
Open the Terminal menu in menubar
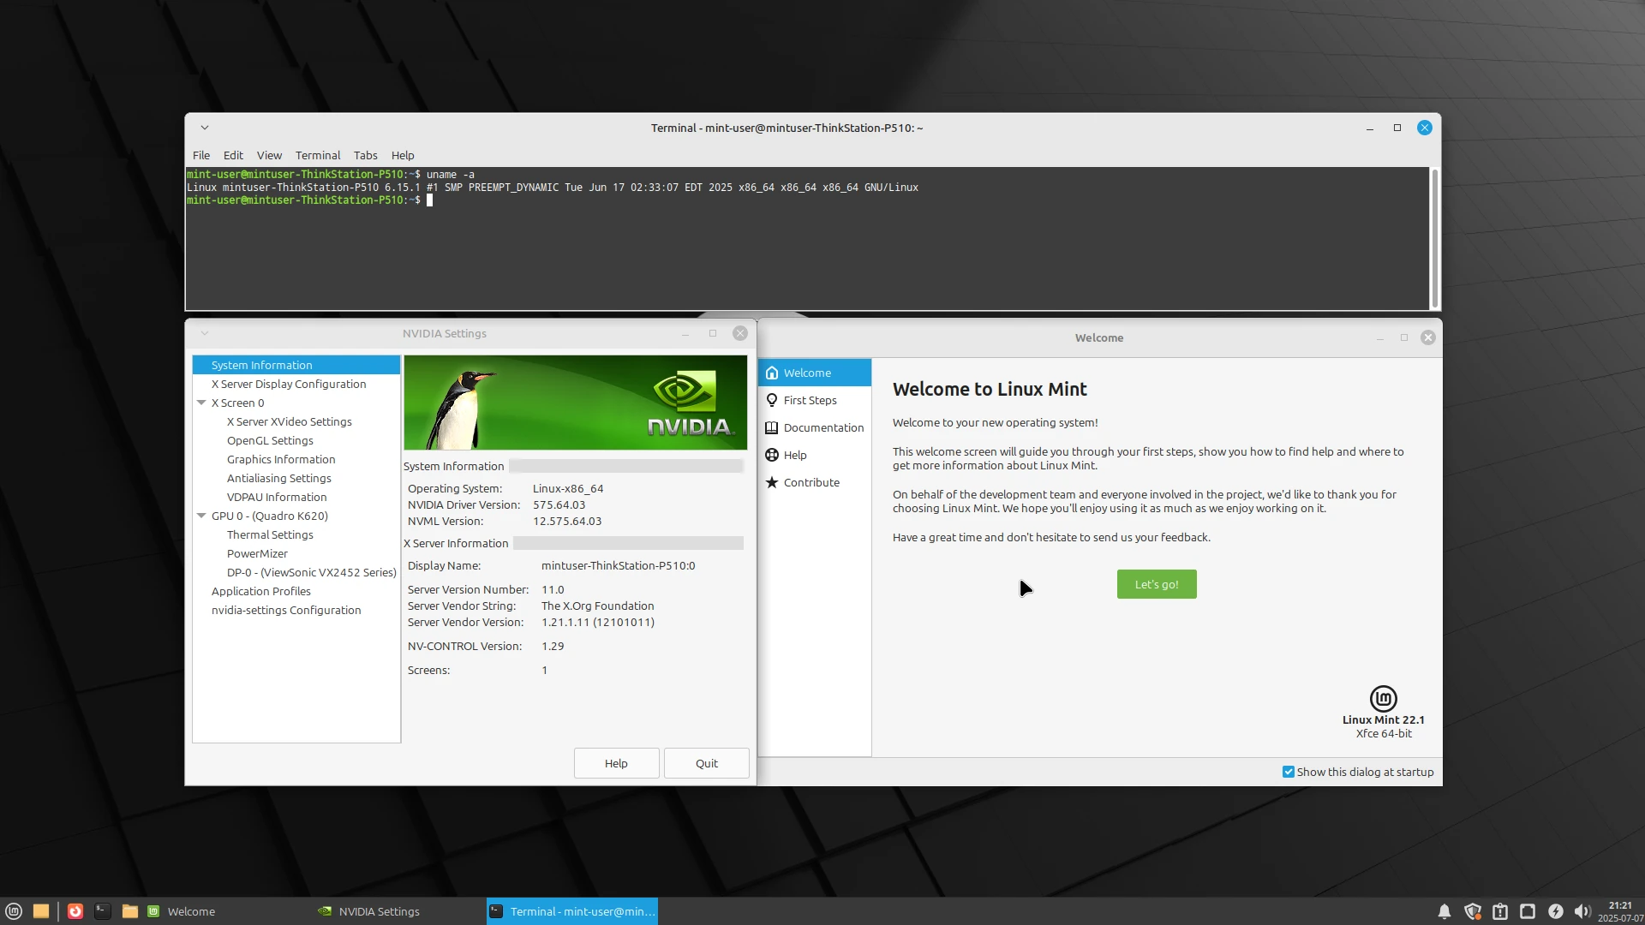tap(317, 155)
